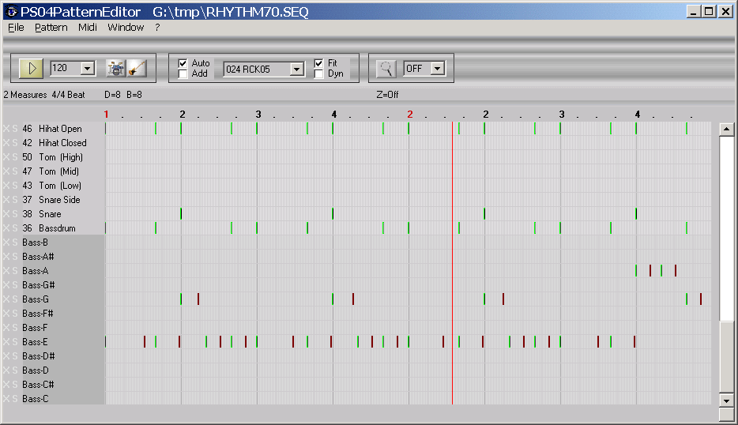The width and height of the screenshot is (738, 425).
Task: Select the Bass-D track label
Action: (x=36, y=370)
